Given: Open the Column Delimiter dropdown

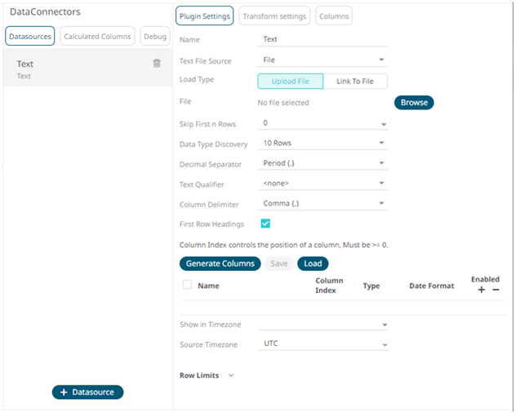Looking at the screenshot, I should coord(323,204).
